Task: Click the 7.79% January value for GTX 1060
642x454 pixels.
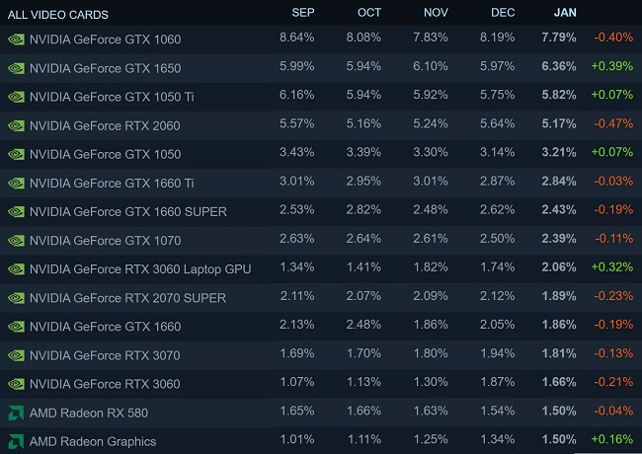Action: [x=559, y=38]
